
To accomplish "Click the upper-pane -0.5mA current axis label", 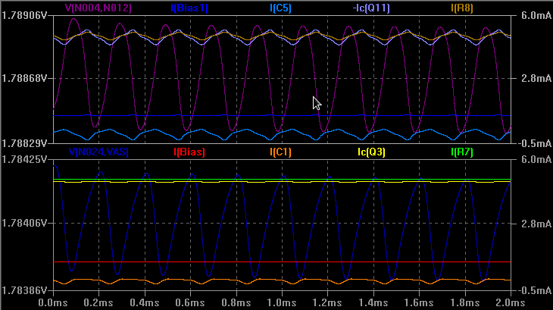I will pos(535,143).
